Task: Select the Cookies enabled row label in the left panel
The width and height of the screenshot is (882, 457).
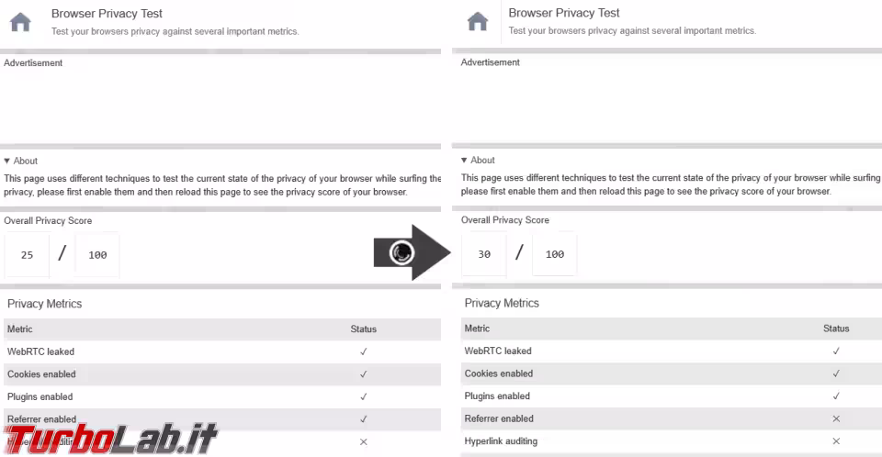Action: click(x=41, y=374)
